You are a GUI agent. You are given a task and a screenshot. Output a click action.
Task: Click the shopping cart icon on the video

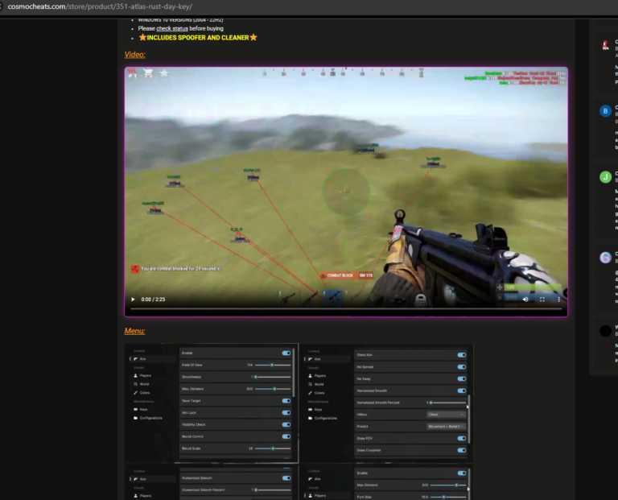(x=148, y=73)
